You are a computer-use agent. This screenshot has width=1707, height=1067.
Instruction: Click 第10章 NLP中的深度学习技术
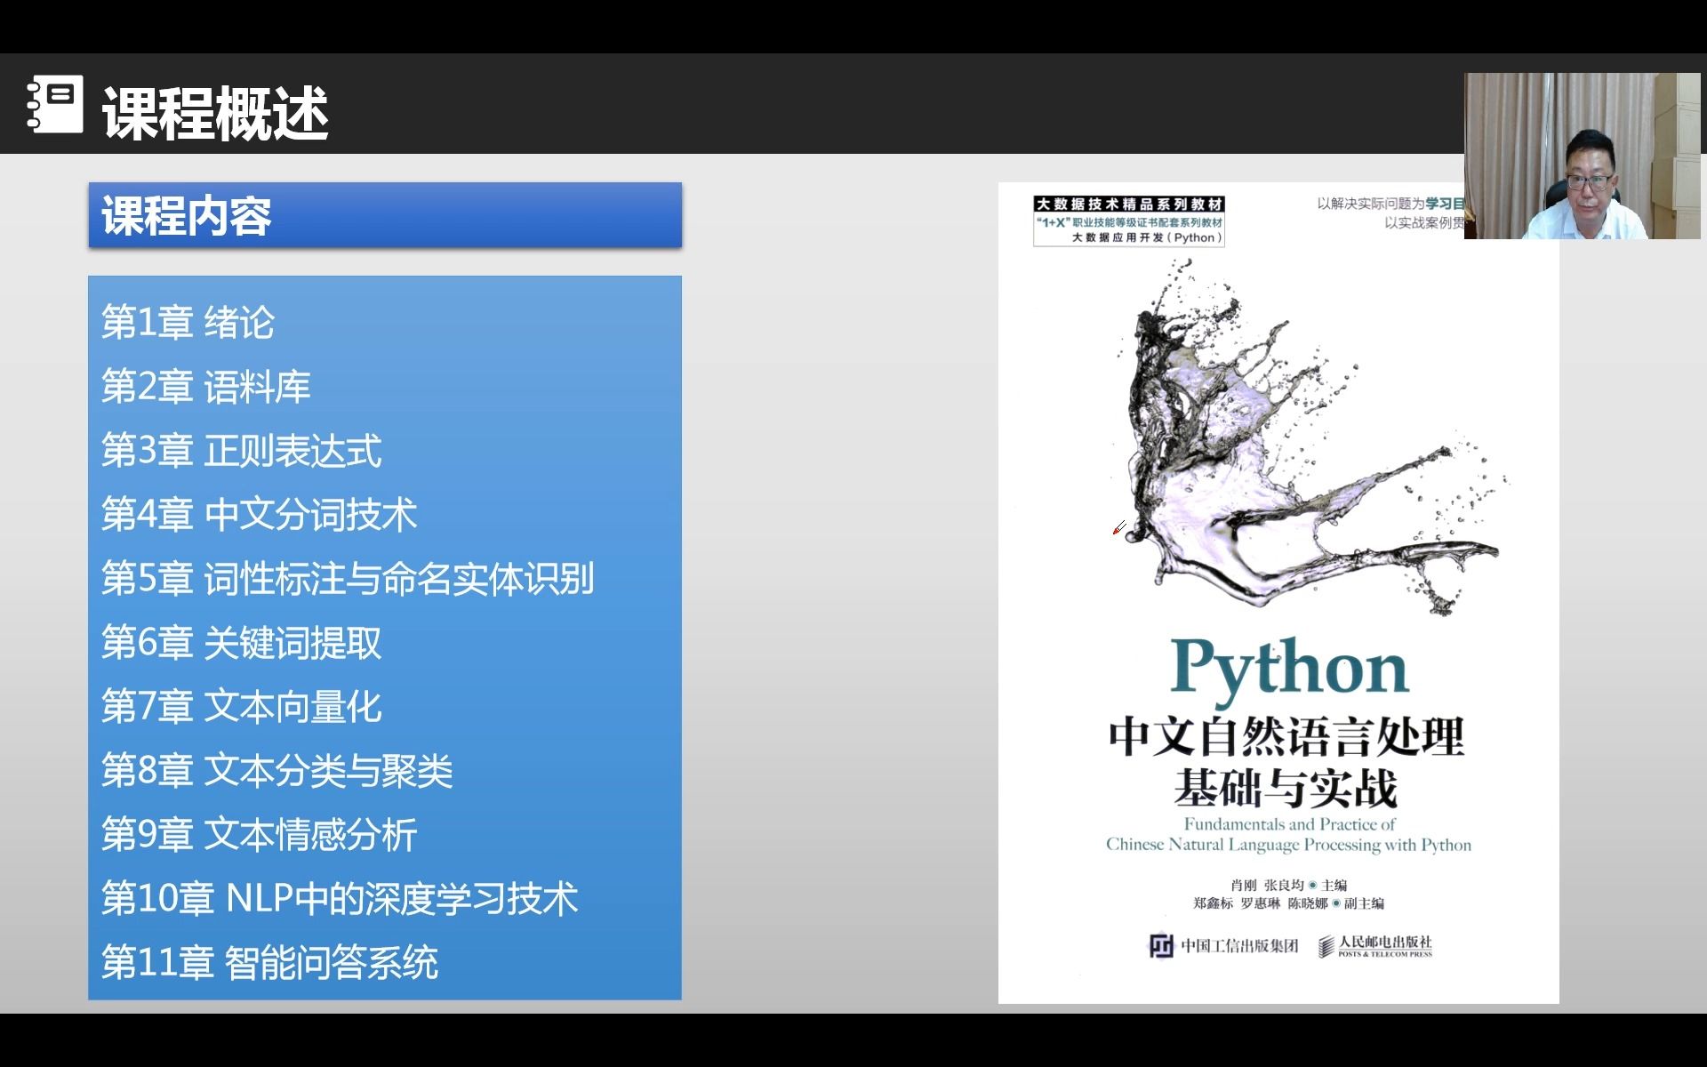click(x=340, y=898)
